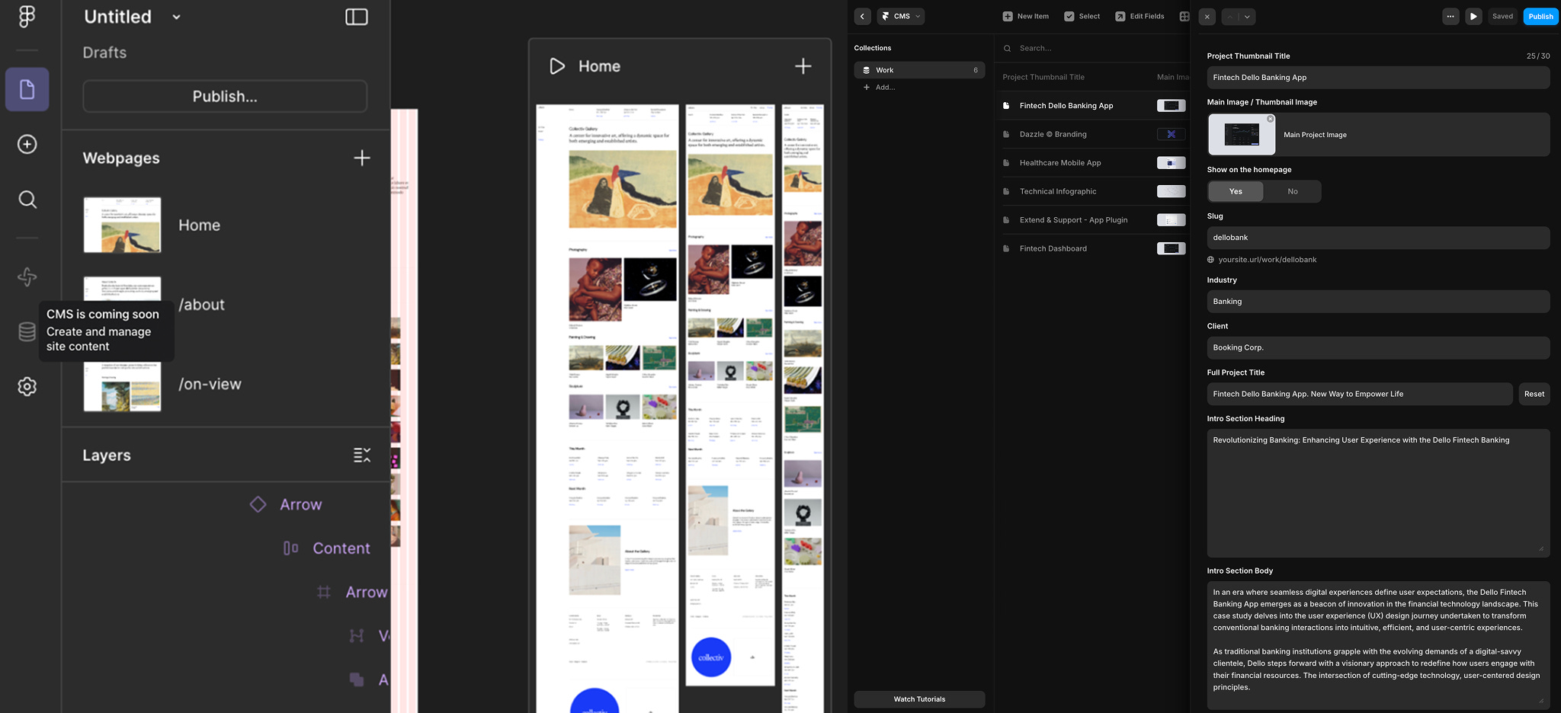Open Fintech Dashboard row

1092,248
